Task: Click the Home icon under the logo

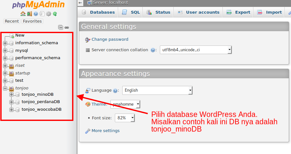Action: click(23, 14)
